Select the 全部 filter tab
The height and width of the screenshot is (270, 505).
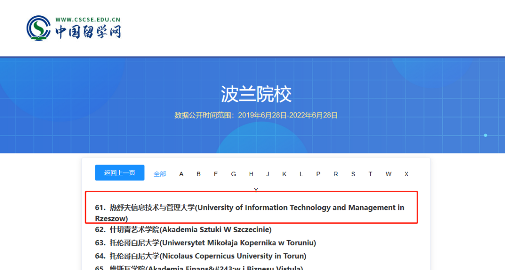click(160, 174)
